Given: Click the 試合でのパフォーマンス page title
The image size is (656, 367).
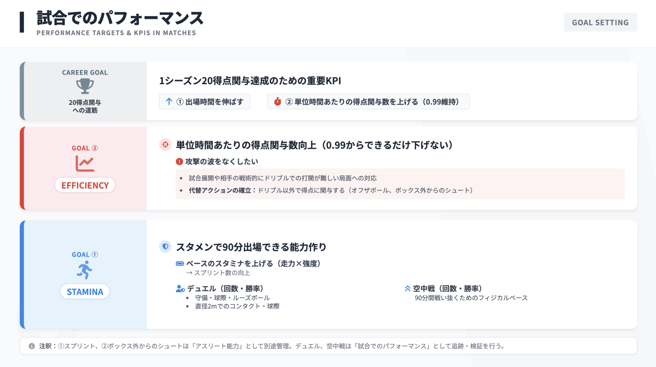Looking at the screenshot, I should (x=120, y=18).
